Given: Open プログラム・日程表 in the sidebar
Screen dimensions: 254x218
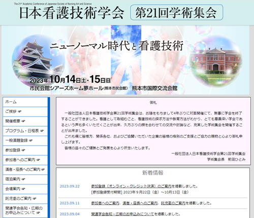Looking at the screenshot, I should coord(25,131).
